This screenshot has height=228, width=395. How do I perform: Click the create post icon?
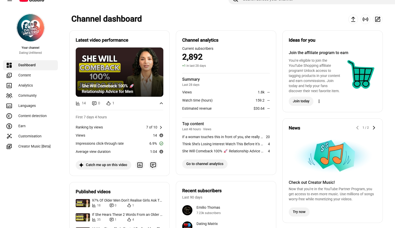pos(378,19)
